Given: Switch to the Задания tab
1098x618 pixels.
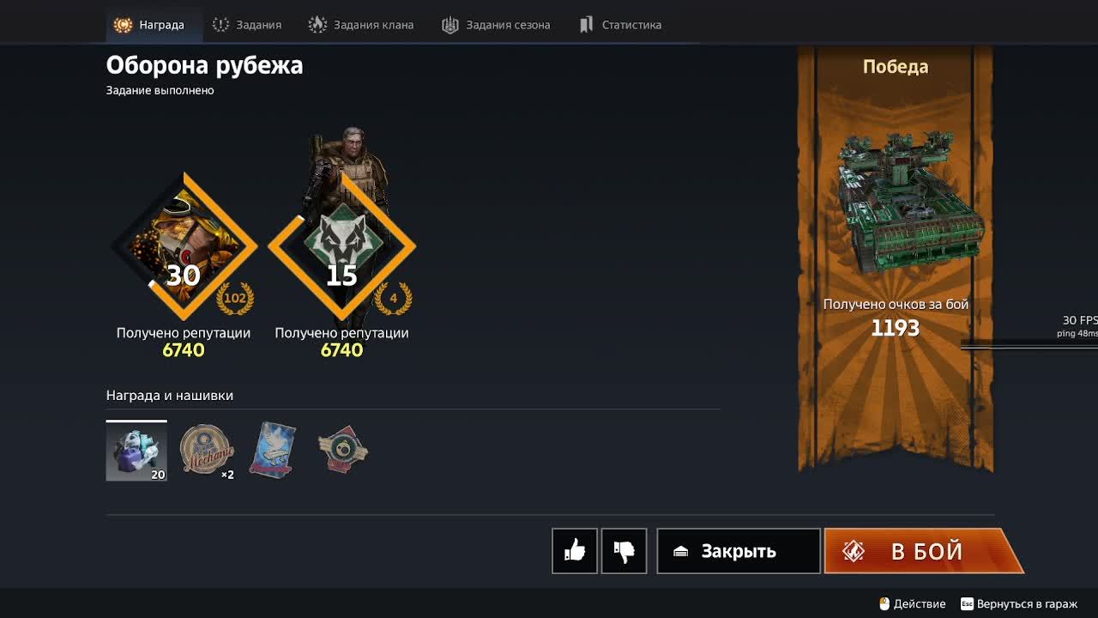Looking at the screenshot, I should (246, 25).
